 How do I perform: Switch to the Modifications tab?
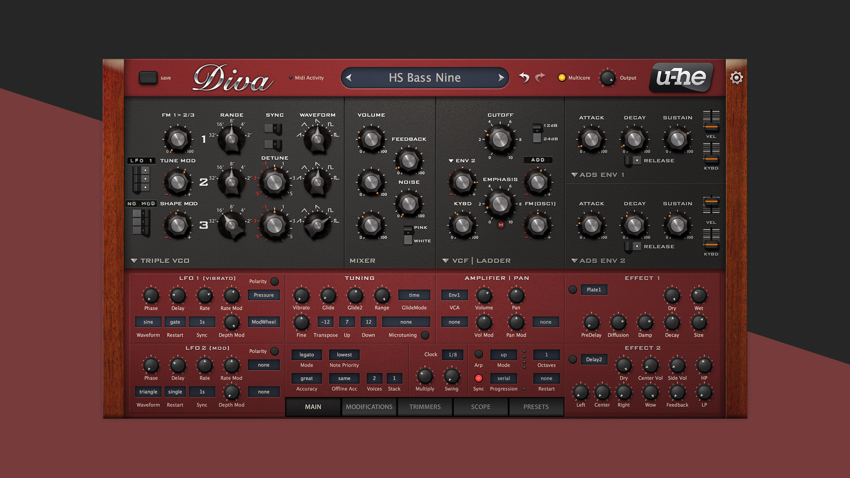click(369, 407)
